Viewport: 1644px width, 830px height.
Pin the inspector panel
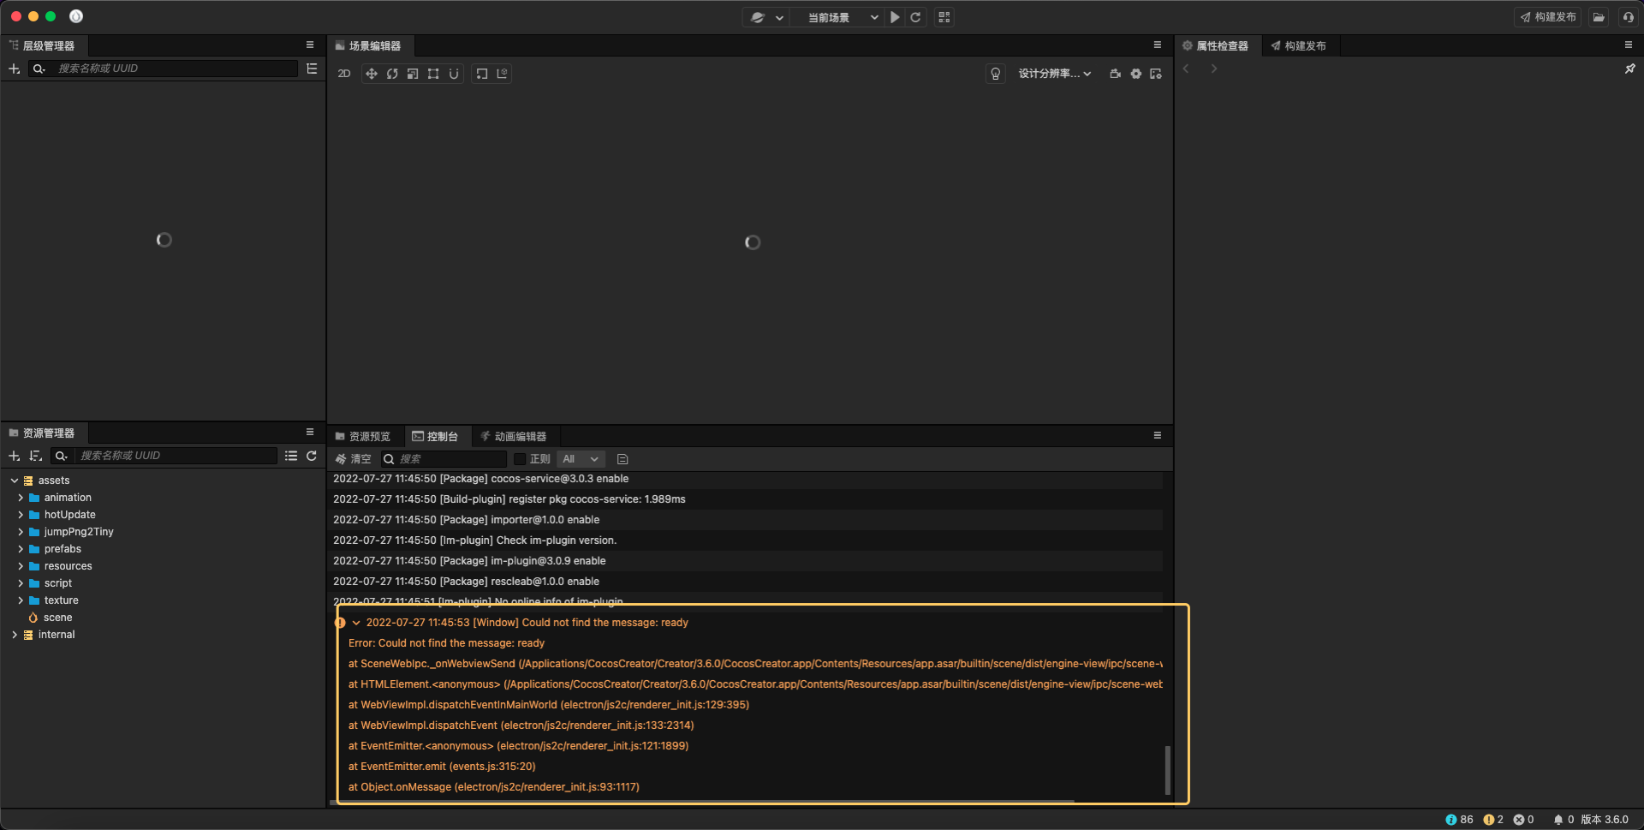click(1629, 69)
